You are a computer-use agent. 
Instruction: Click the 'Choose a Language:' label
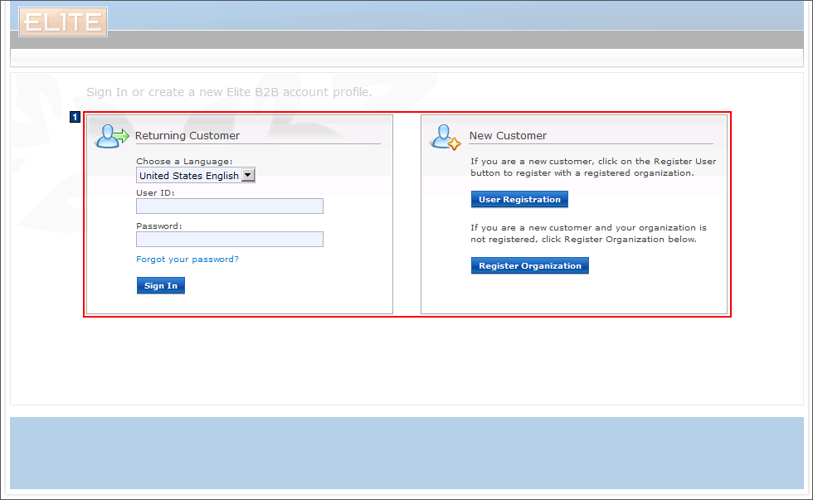pyautogui.click(x=184, y=161)
